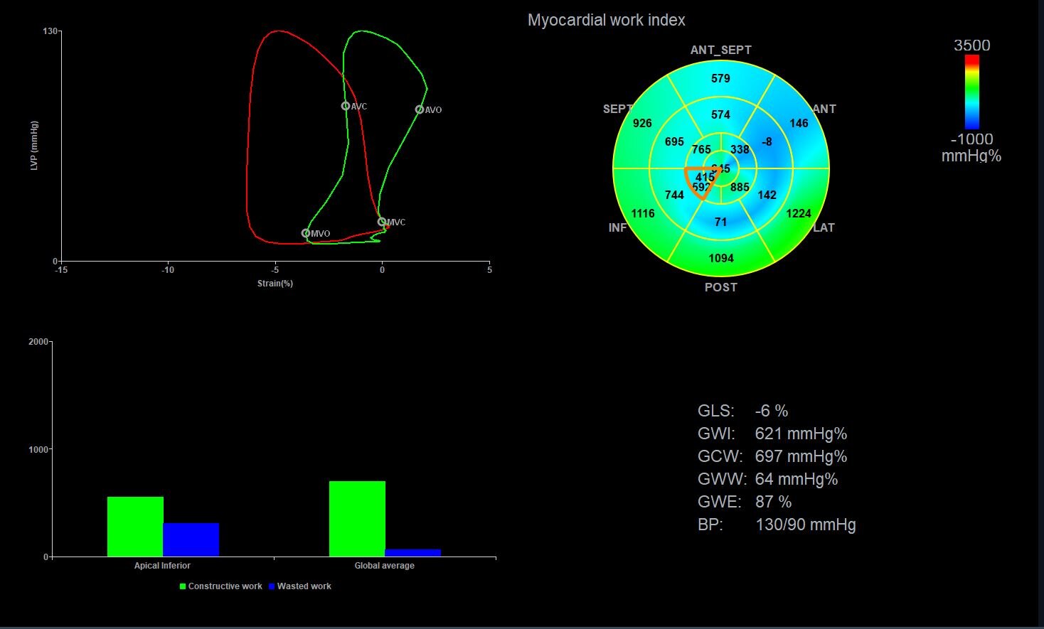Viewport: 1044px width, 629px height.
Task: Select the AVO marker on the green loop
Action: (x=420, y=109)
